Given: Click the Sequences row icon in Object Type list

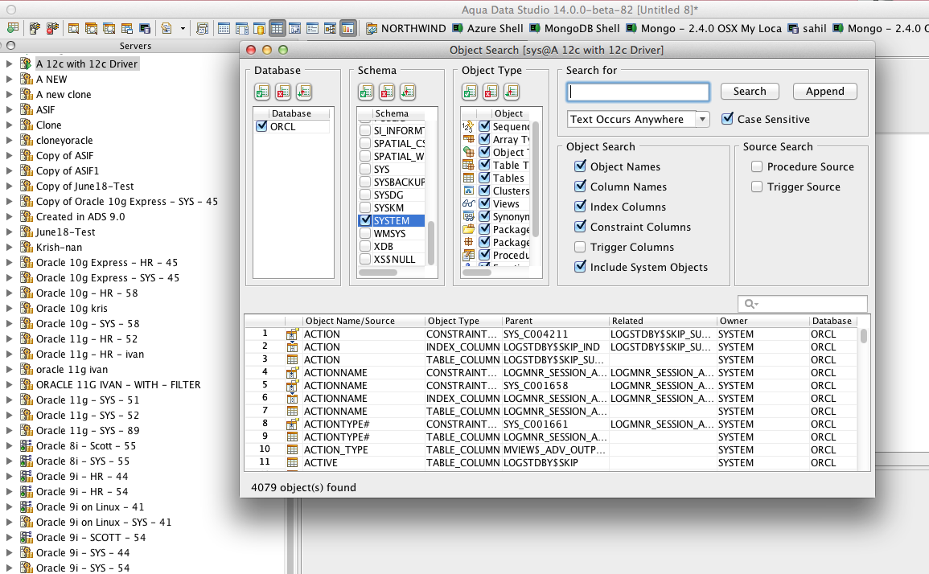Looking at the screenshot, I should pyautogui.click(x=469, y=126).
